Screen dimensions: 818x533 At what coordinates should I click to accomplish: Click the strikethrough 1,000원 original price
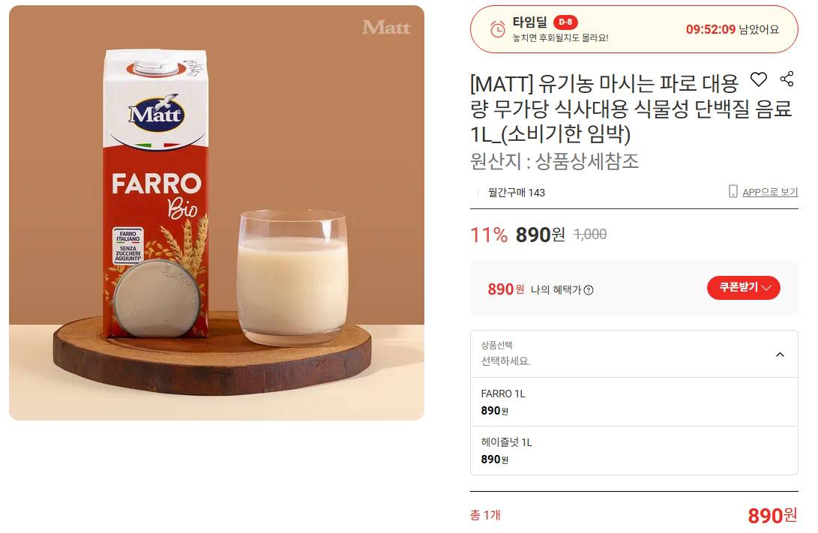coord(590,234)
